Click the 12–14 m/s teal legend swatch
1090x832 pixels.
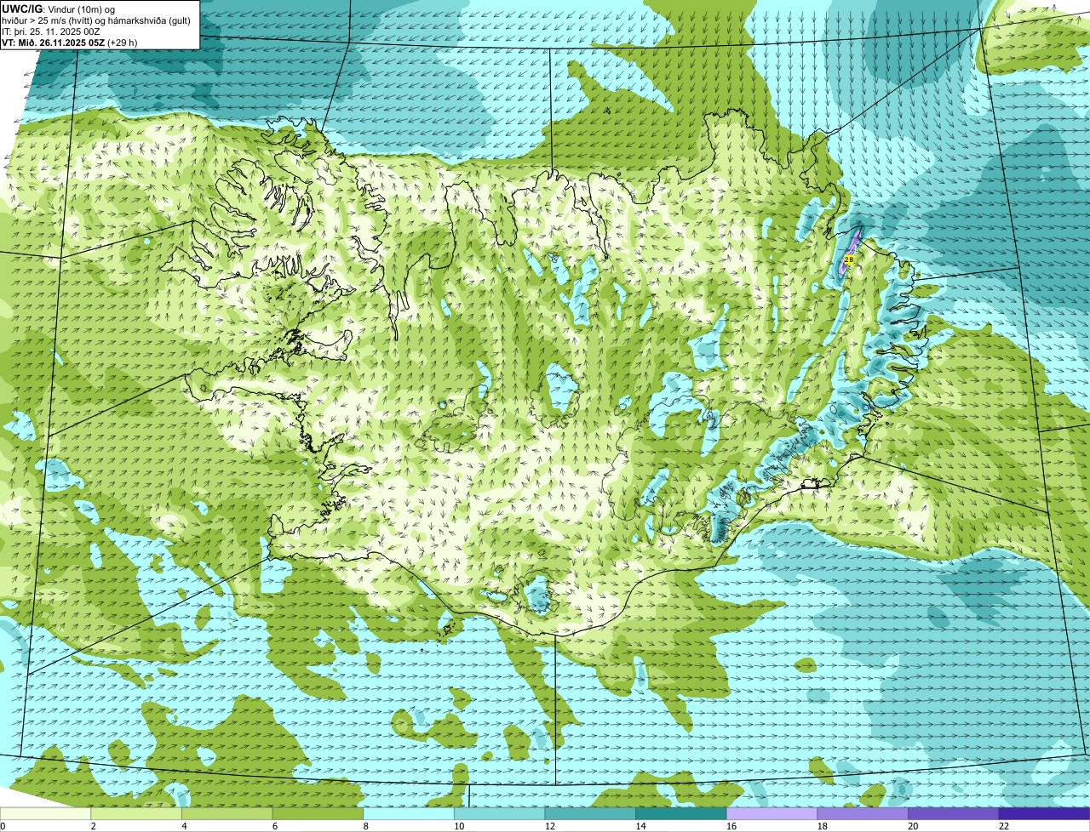pyautogui.click(x=590, y=813)
